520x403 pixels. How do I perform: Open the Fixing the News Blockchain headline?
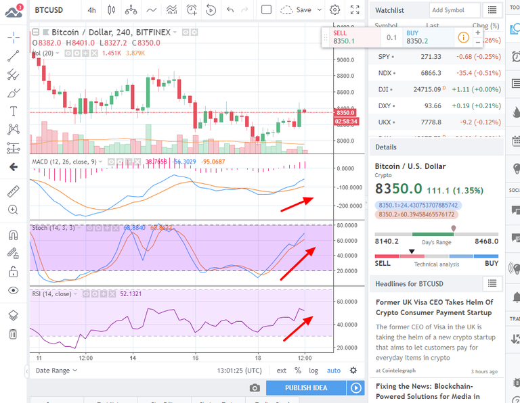coord(428,391)
